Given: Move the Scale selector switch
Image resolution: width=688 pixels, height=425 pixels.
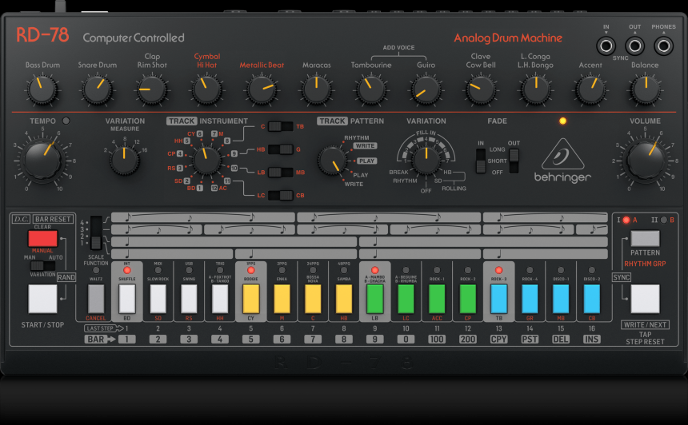Looking at the screenshot, I should click(x=96, y=232).
